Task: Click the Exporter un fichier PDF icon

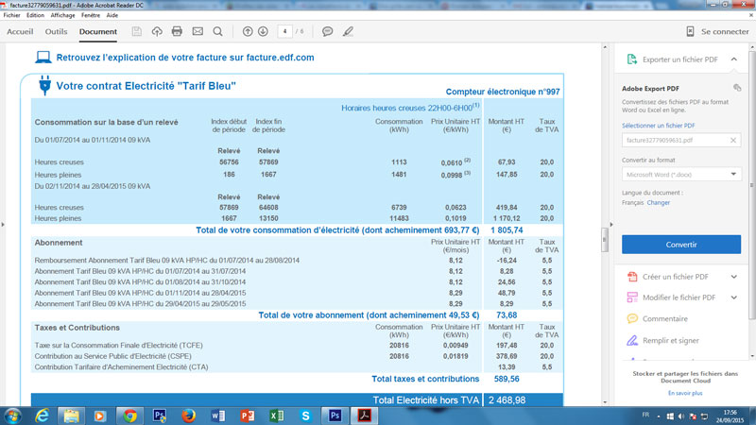Action: coord(631,59)
